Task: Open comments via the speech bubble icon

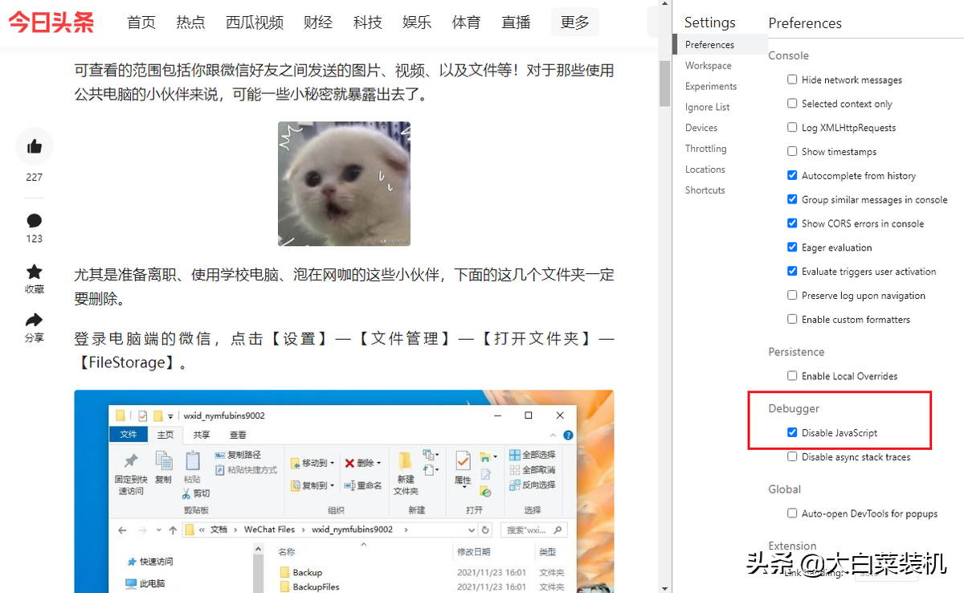Action: click(x=34, y=221)
